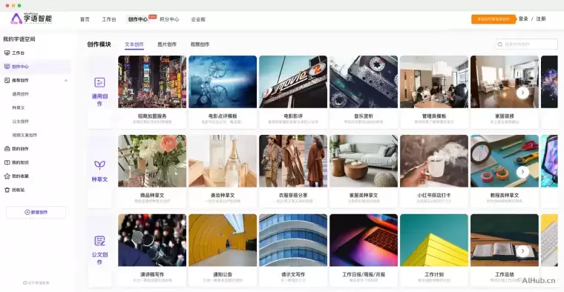Open the 请示文写作 template card
Screen dimensions: 564x292
tap(293, 250)
